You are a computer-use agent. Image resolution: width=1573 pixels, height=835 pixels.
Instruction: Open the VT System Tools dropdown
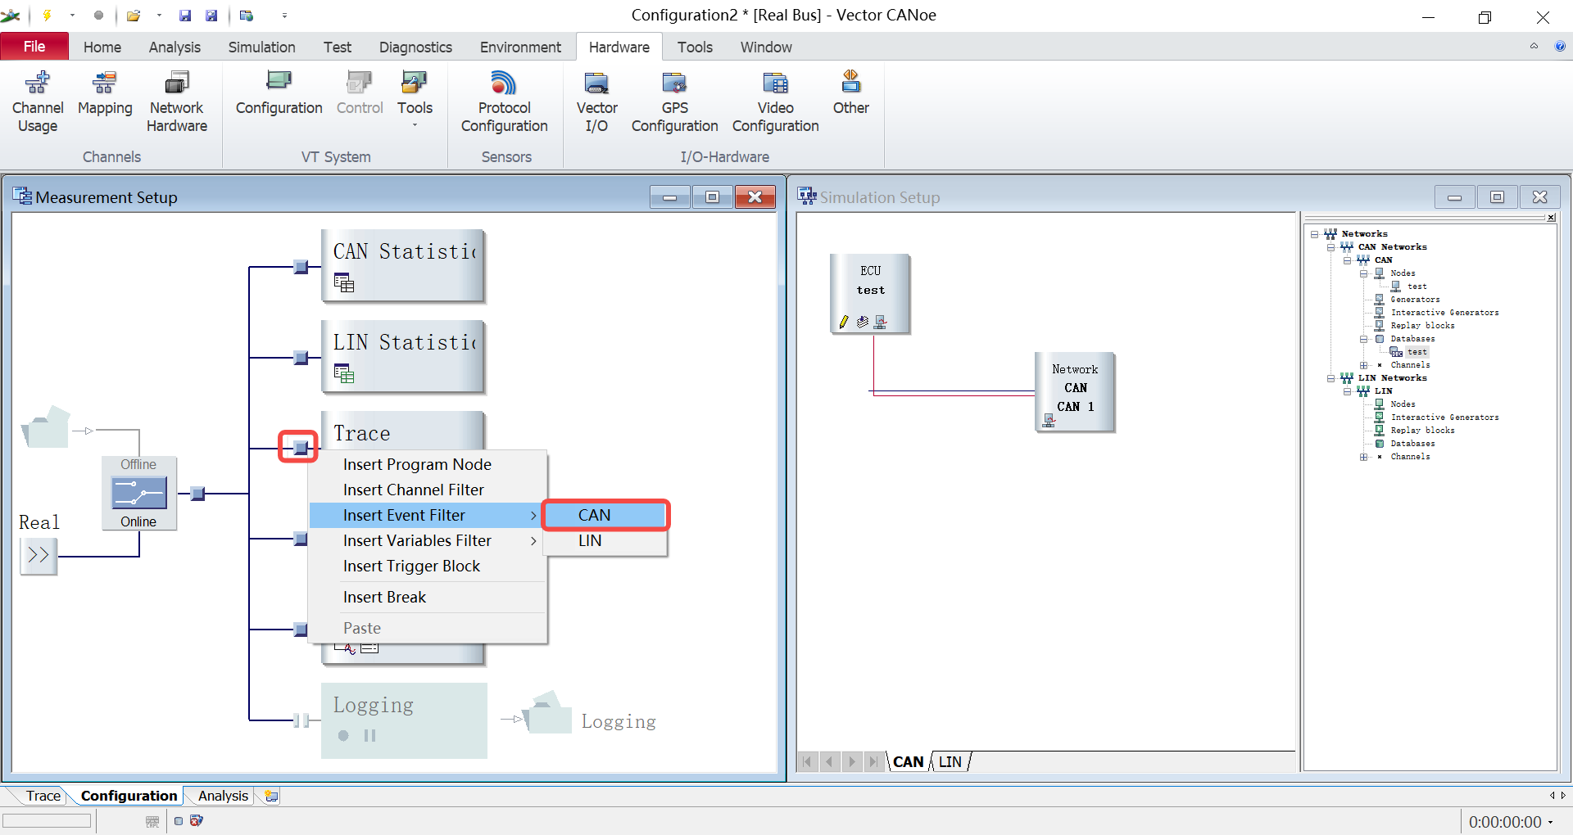(415, 100)
